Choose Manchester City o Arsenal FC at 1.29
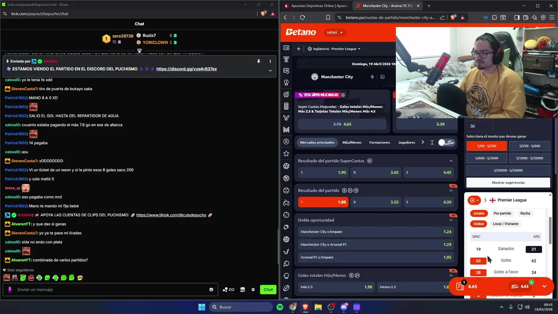558x314 pixels. [x=376, y=244]
